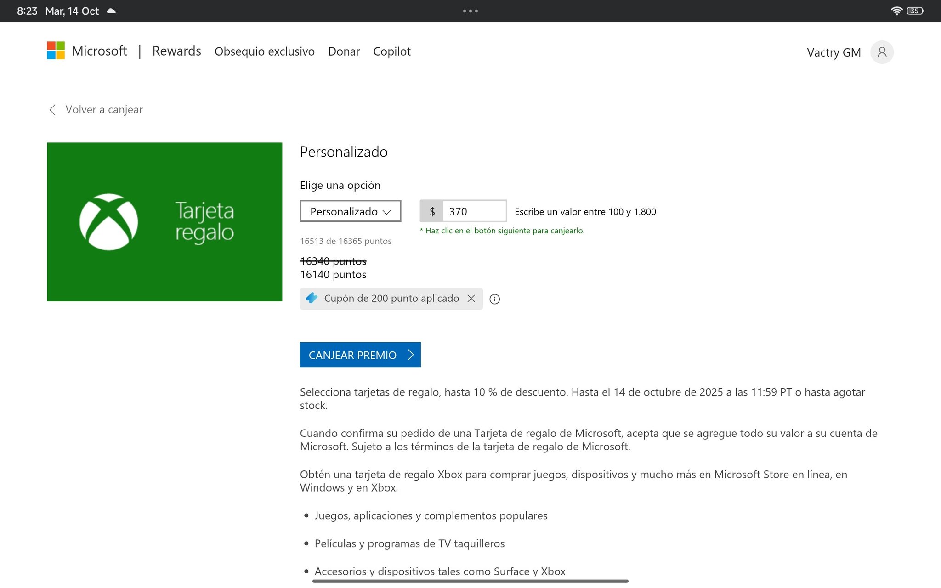
Task: Click the arrow on CANJEAR PREMIO button
Action: [x=411, y=355]
